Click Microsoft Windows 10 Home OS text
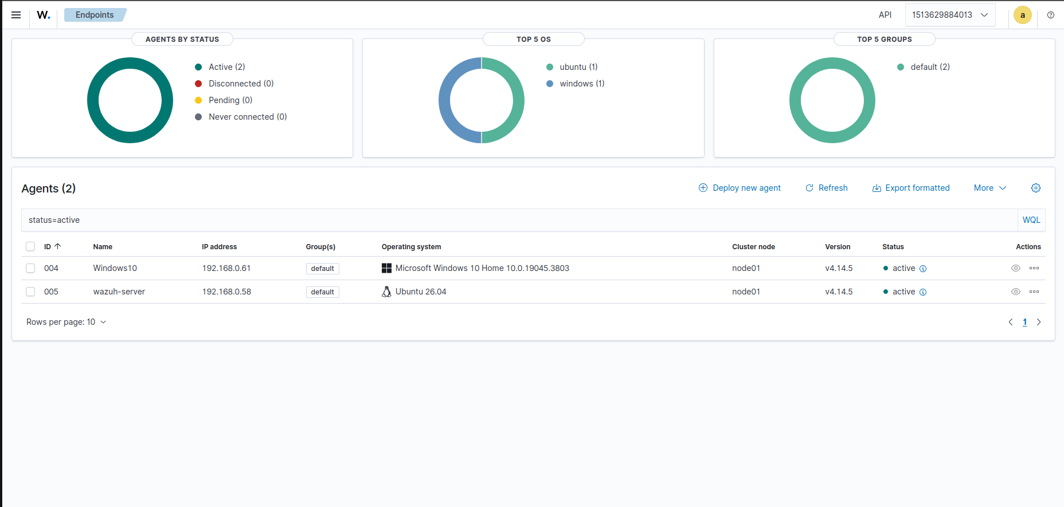Screen dimensions: 1064x507 click(x=482, y=268)
